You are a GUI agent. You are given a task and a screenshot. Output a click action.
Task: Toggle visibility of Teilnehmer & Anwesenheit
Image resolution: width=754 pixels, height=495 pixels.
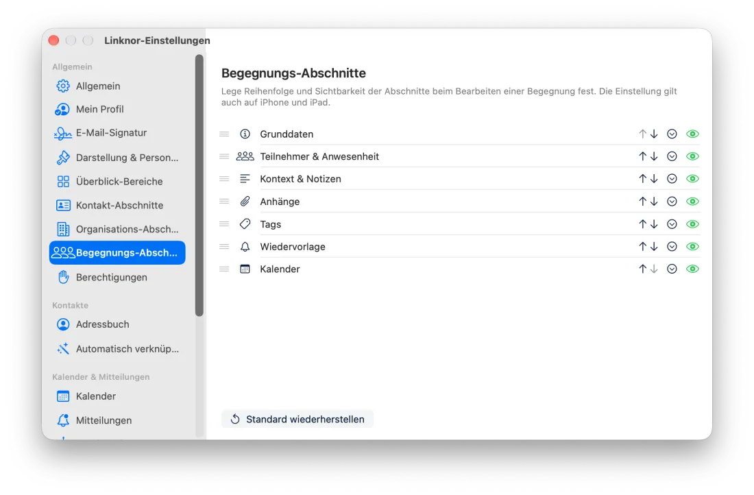coord(692,156)
